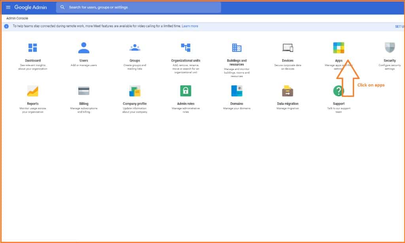Click the Google Admin logo
The height and width of the screenshot is (243, 405).
point(30,7)
